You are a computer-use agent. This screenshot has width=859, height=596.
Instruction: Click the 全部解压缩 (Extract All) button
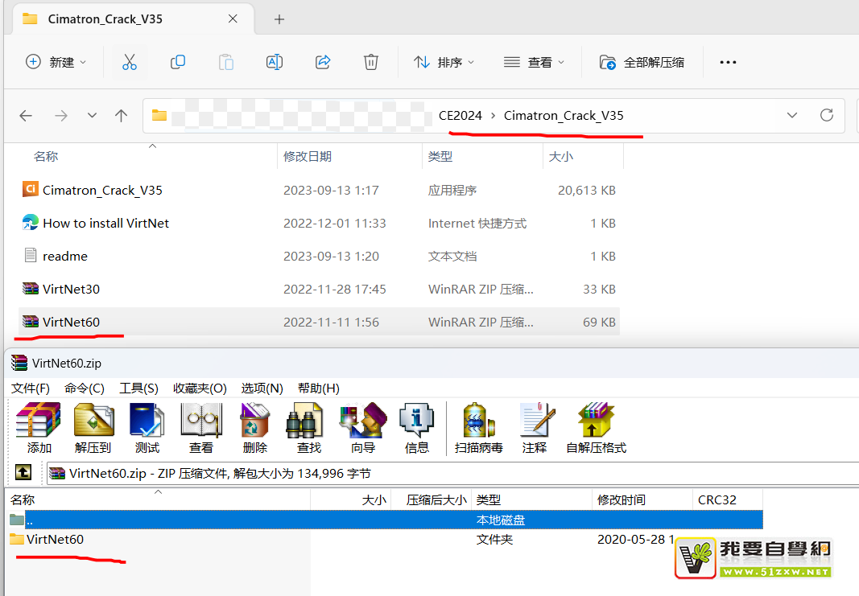tap(642, 62)
